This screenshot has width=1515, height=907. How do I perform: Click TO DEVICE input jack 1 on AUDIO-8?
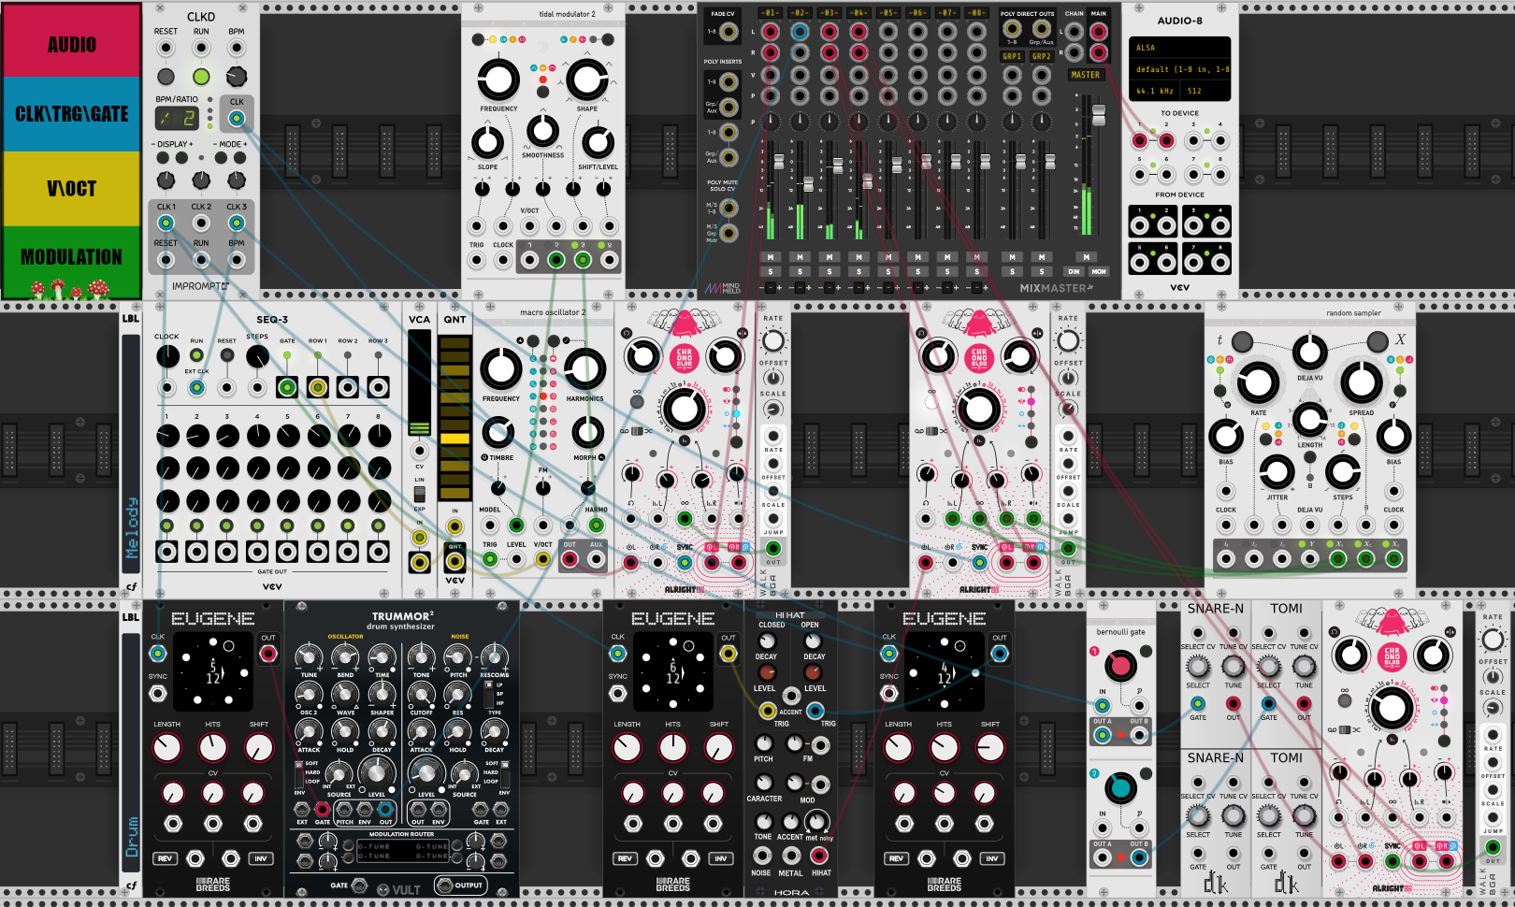[x=1139, y=141]
